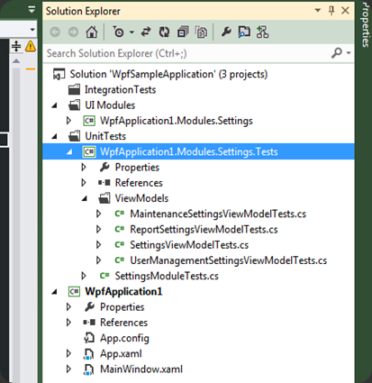Collapse the ViewModels folder
372x383 pixels.
(85, 198)
